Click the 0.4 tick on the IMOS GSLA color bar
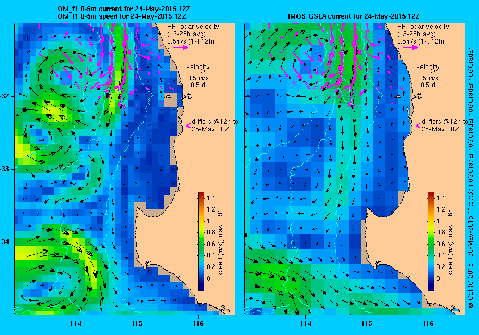This screenshot has height=335, width=479. point(441,255)
